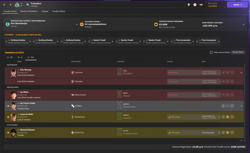The height and width of the screenshot is (153, 250).
Task: Reject Lucas De Bolle's offer with red X
Action: (x=232, y=117)
